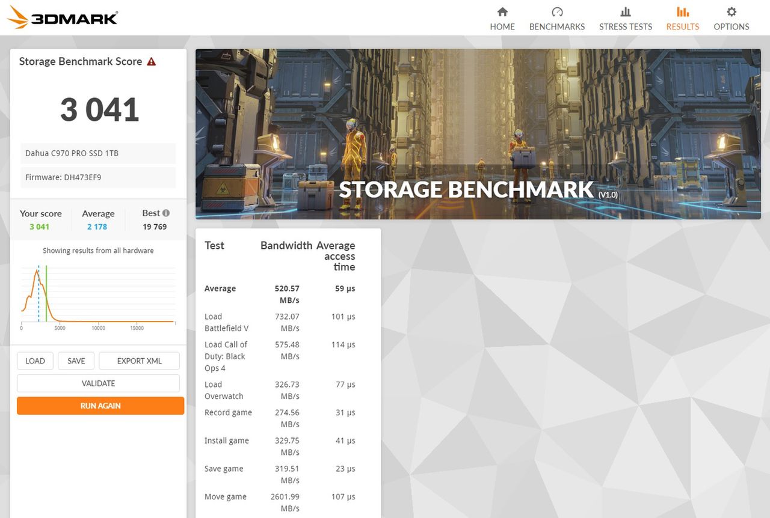Click the 732.07 MB/s Battlefield V bandwidth
The width and height of the screenshot is (770, 518).
[x=287, y=322]
